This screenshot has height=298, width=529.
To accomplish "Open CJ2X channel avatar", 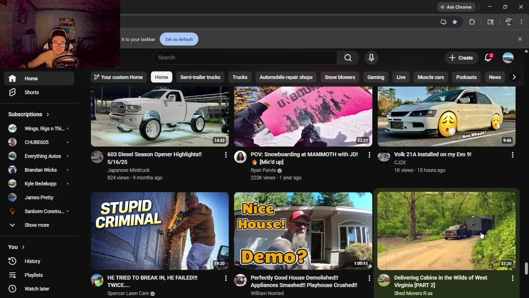I will pos(384,157).
